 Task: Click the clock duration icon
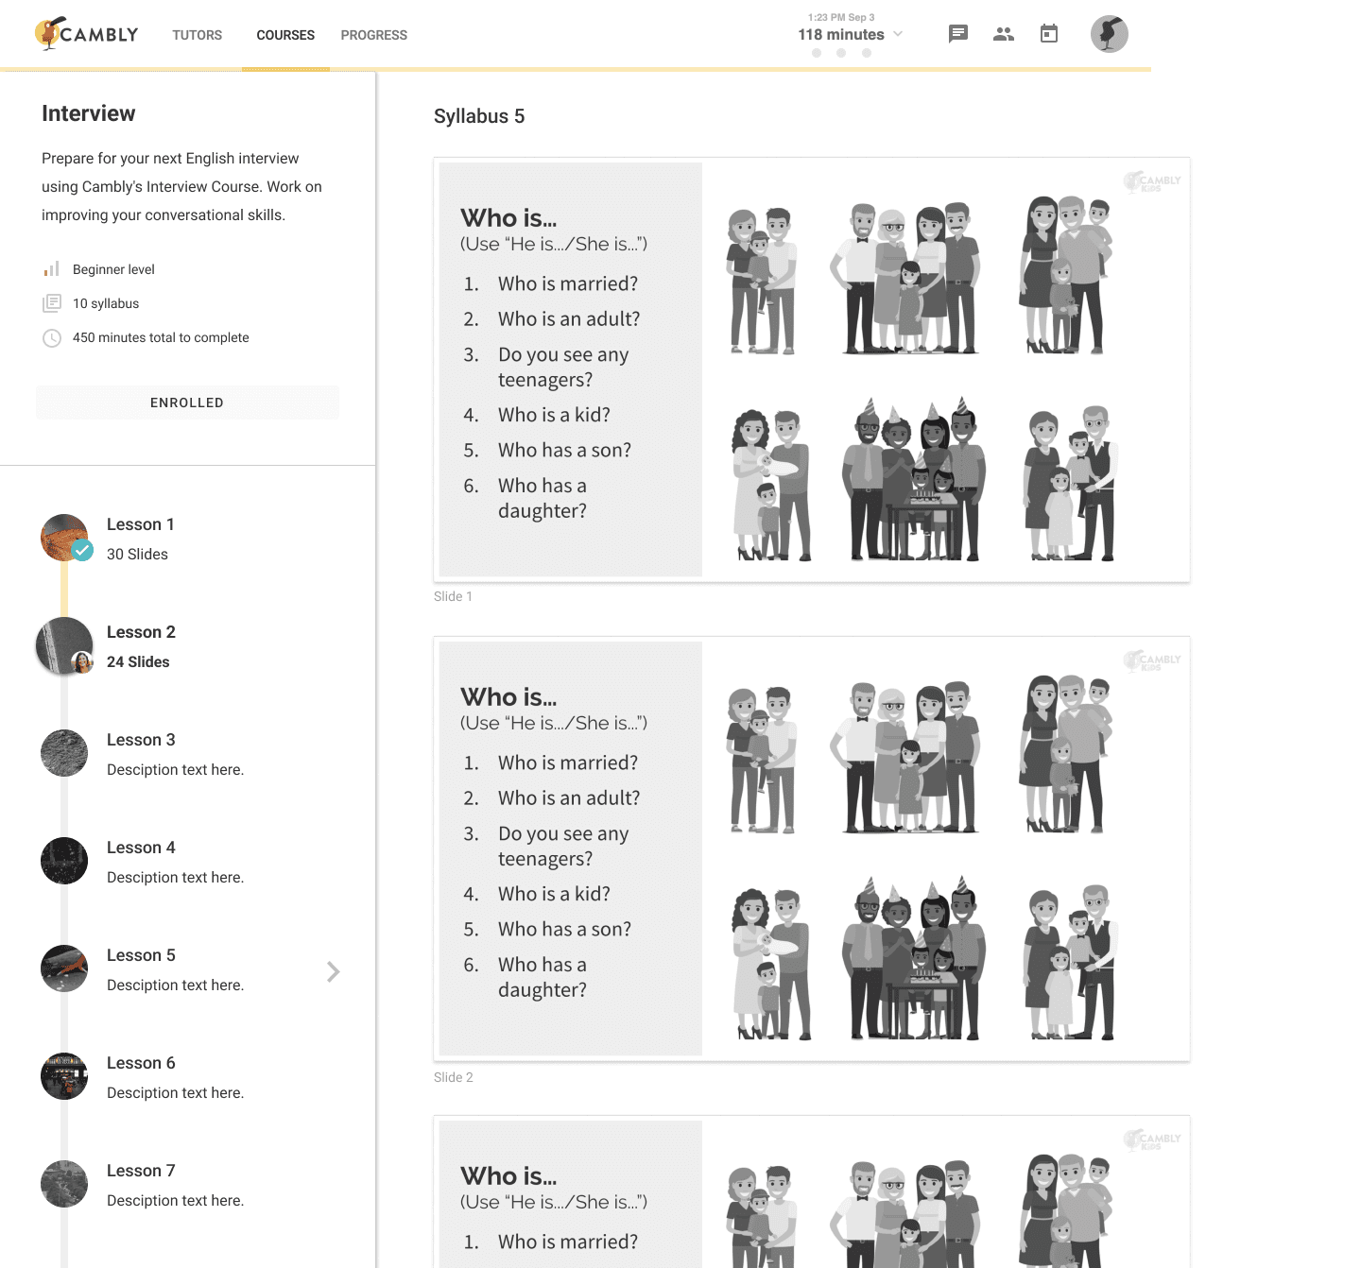click(52, 337)
